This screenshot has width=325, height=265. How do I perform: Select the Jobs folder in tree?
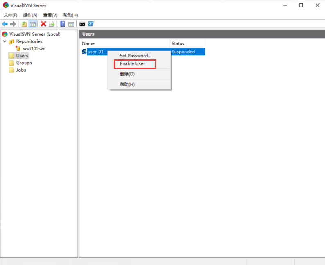click(21, 70)
